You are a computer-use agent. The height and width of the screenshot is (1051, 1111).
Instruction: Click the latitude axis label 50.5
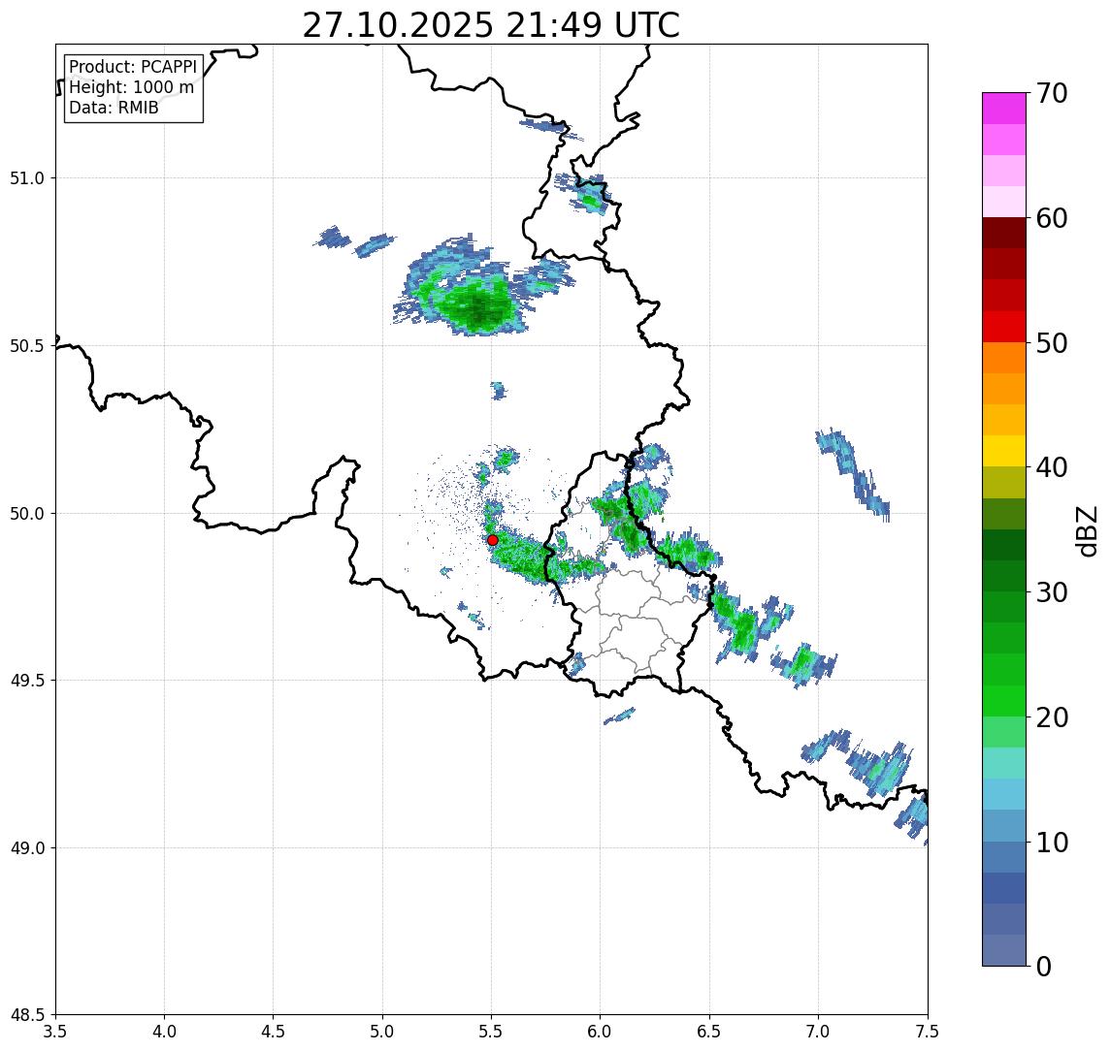tap(26, 346)
